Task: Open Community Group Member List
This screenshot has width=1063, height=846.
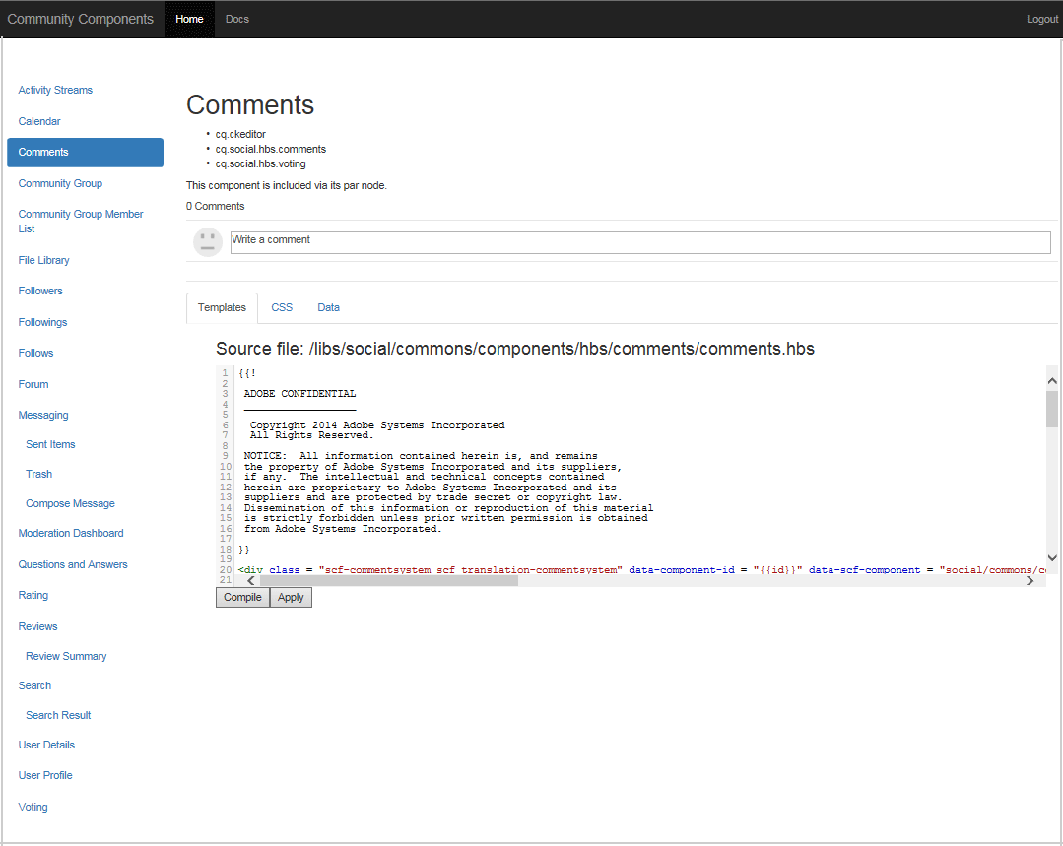Action: pos(80,222)
